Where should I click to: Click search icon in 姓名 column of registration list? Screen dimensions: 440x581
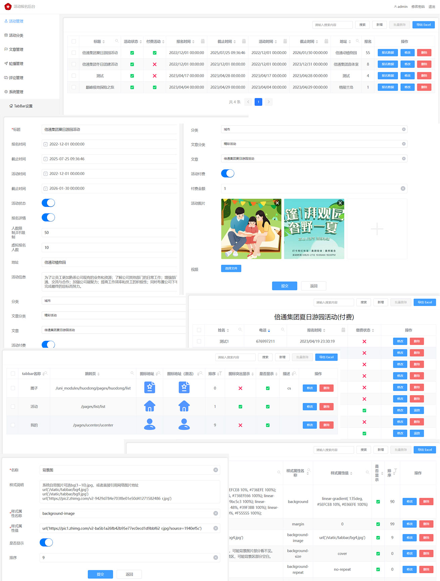click(x=240, y=330)
